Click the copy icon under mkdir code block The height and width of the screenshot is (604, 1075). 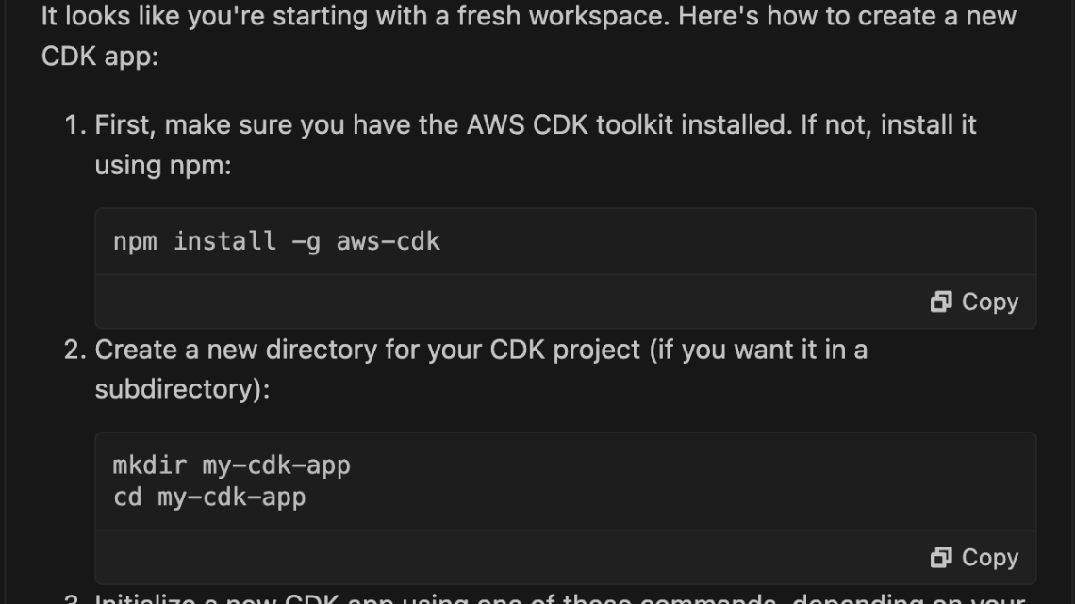[x=941, y=558]
